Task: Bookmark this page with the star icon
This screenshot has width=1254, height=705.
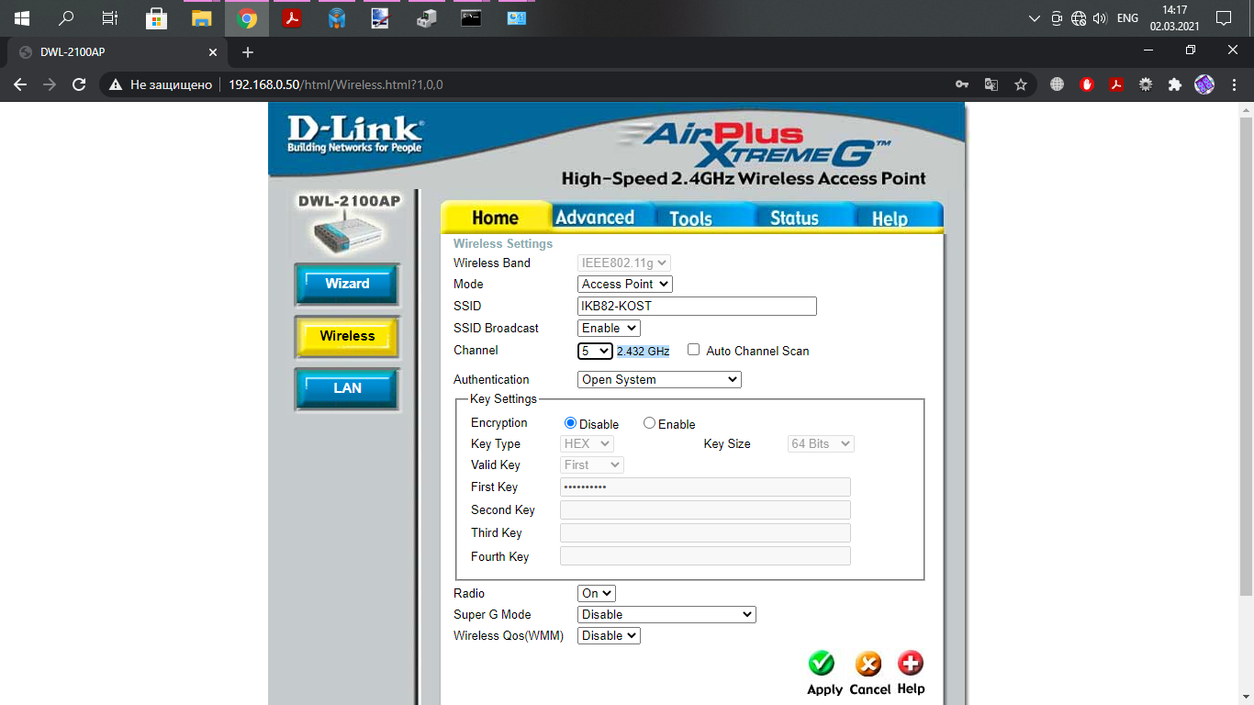Action: [1020, 84]
